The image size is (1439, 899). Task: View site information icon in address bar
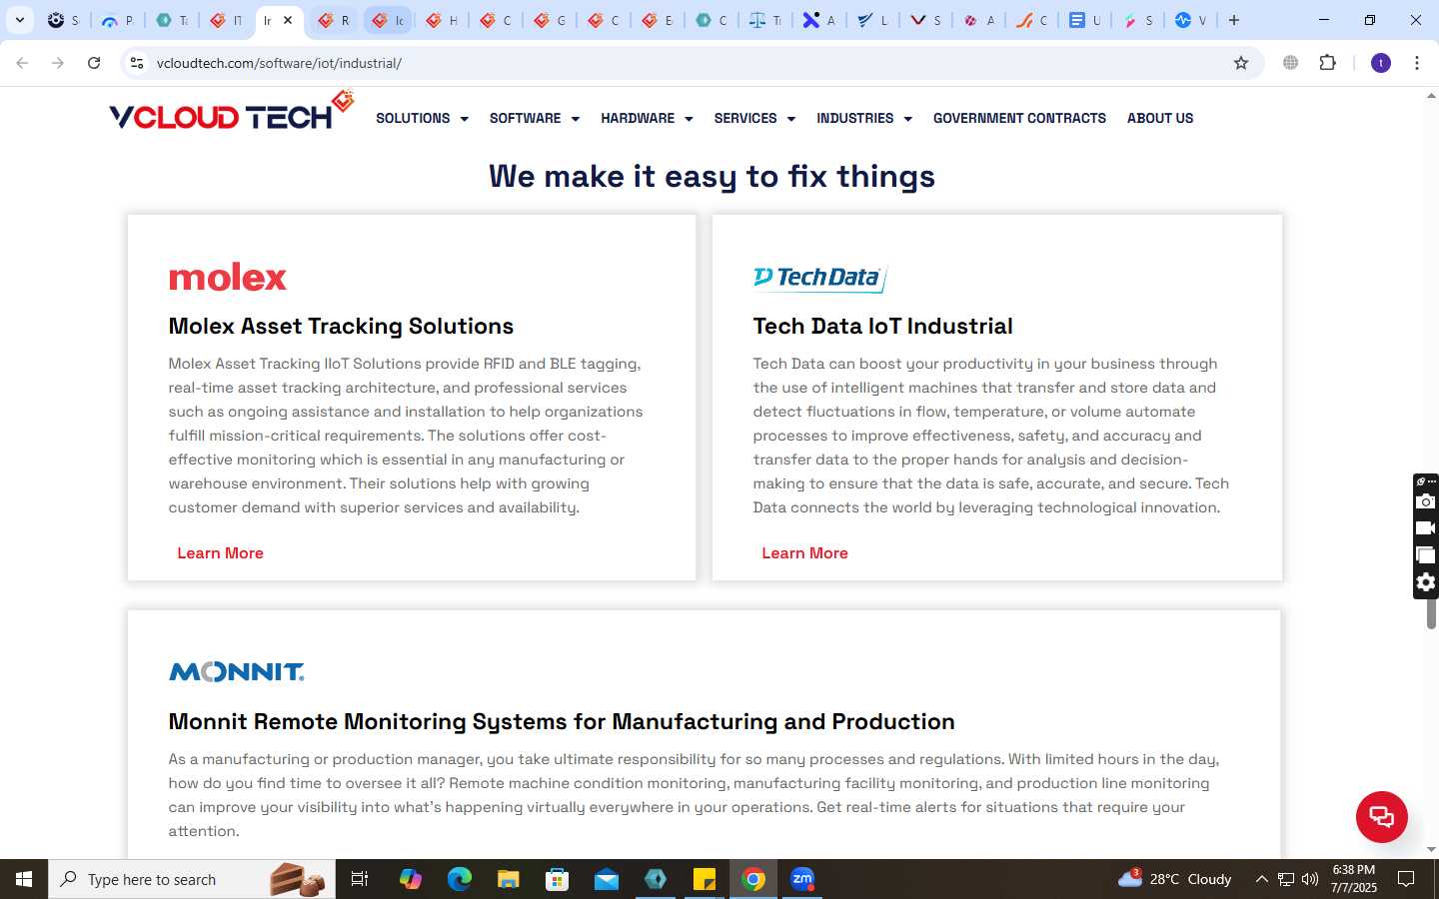pyautogui.click(x=137, y=63)
